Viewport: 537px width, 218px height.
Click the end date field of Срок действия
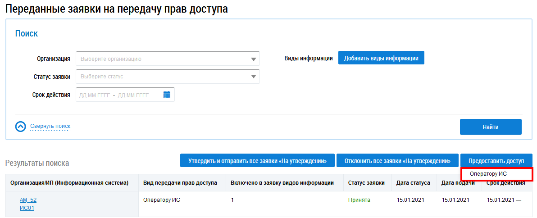tap(133, 95)
